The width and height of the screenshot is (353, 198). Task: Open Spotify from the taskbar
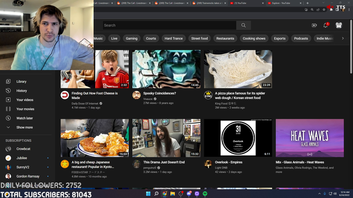[x=205, y=194]
